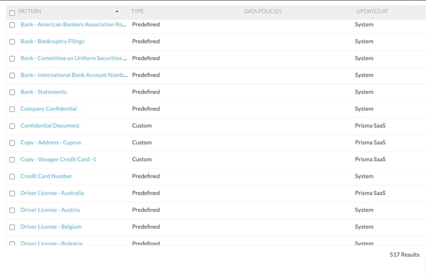This screenshot has width=426, height=274.
Task: Open the Company Confidential pattern
Action: coord(48,109)
